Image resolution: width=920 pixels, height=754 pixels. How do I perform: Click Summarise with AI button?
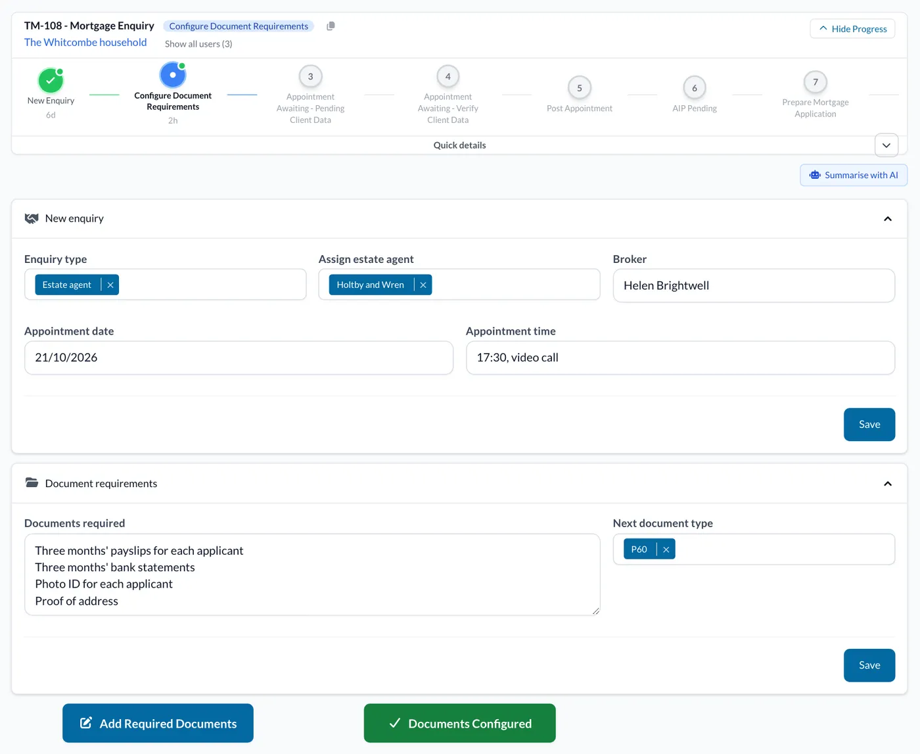[x=854, y=176]
